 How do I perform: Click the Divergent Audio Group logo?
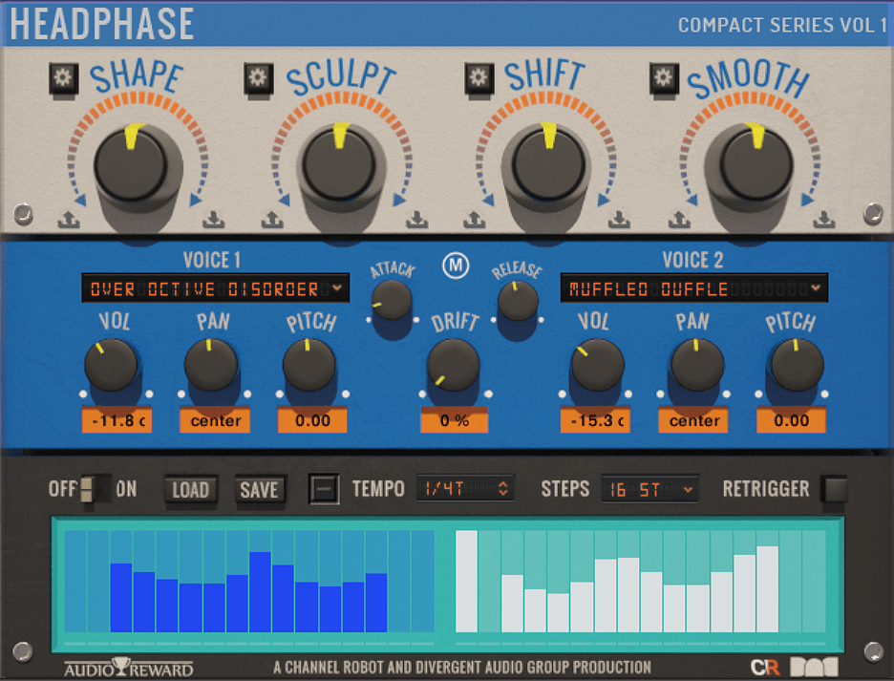click(814, 667)
